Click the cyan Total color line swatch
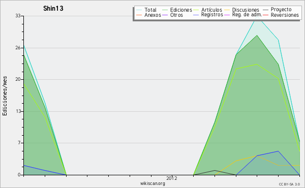 click(x=139, y=10)
